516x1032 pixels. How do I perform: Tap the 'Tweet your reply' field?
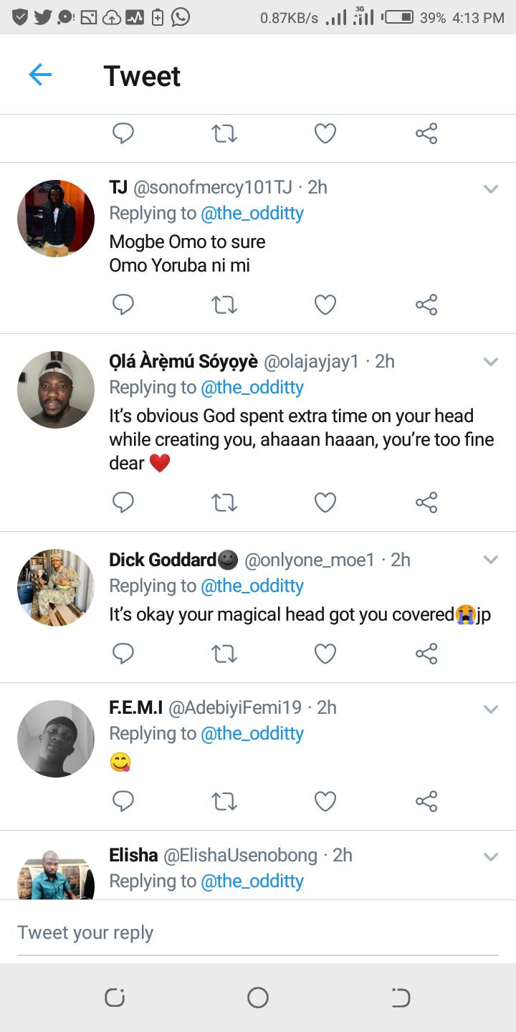[258, 932]
